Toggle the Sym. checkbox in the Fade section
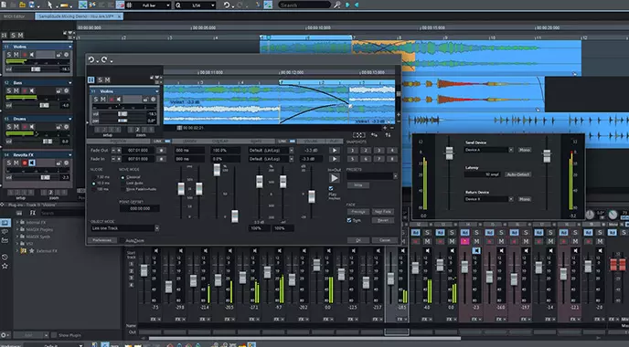 point(349,220)
